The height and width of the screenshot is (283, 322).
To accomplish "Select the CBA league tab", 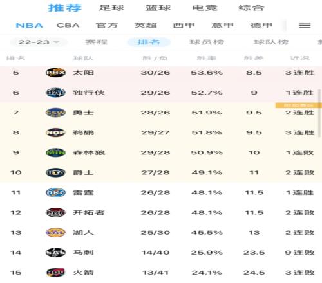I will pyautogui.click(x=68, y=25).
